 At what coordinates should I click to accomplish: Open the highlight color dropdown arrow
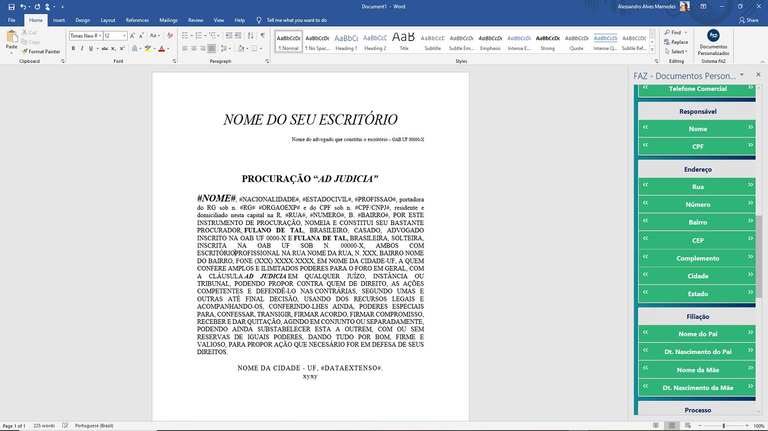coord(154,49)
